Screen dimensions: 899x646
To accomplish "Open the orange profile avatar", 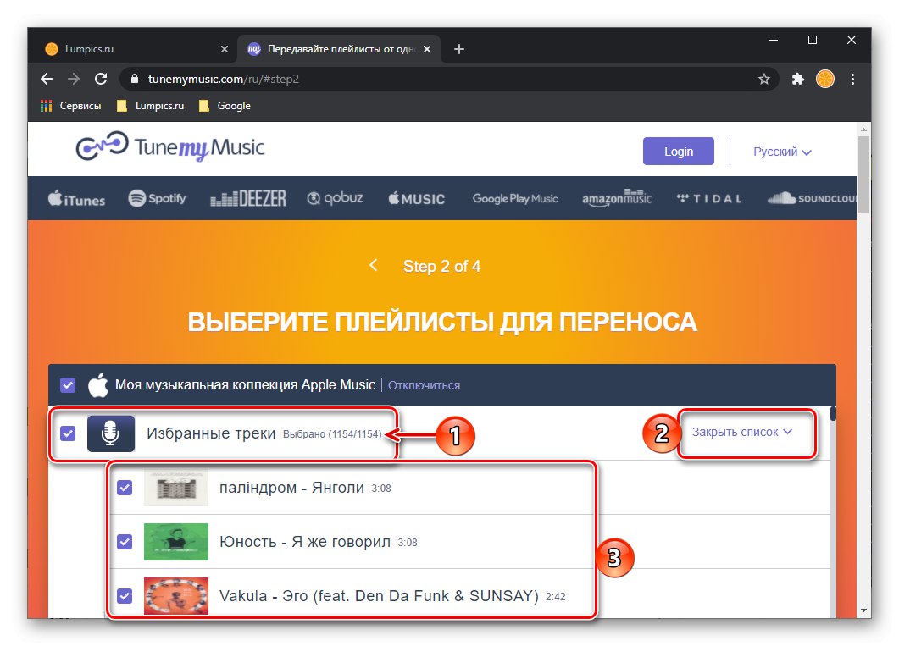I will pyautogui.click(x=825, y=79).
